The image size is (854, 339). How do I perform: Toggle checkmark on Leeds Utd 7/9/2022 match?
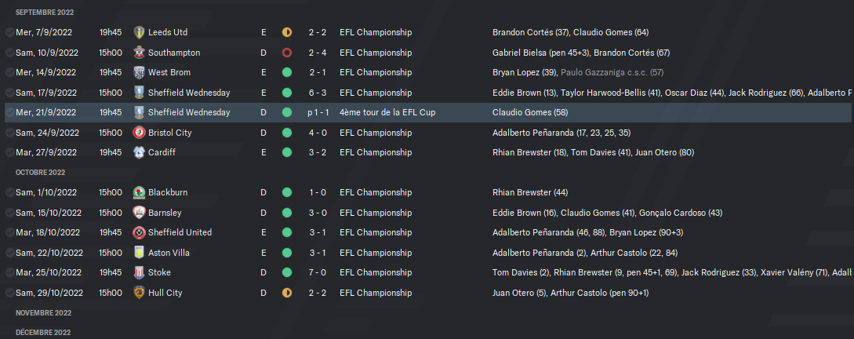click(10, 33)
